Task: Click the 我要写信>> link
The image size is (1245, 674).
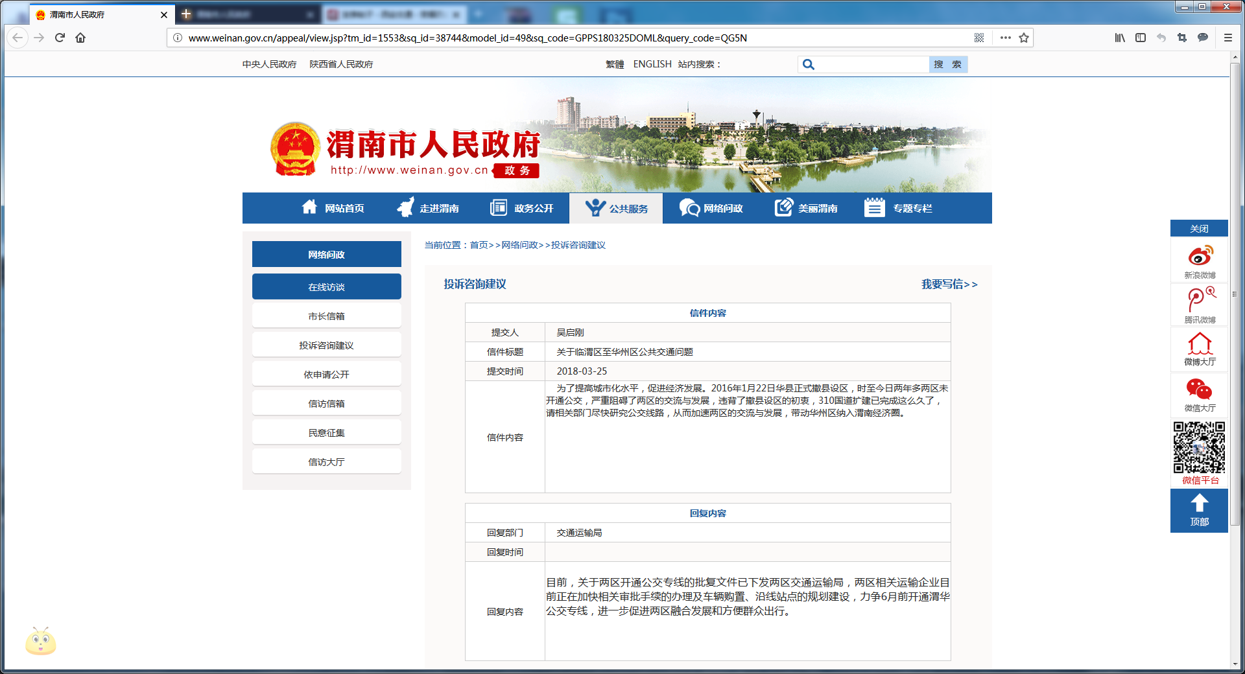Action: pos(949,284)
